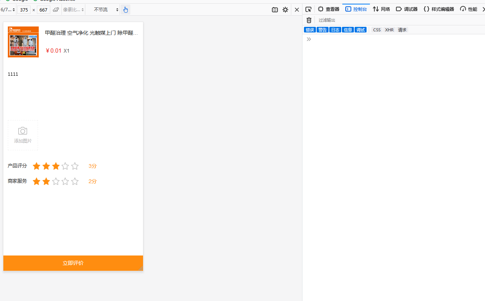Toggle Info (信息) console filter
This screenshot has height=301, width=485.
[x=348, y=30]
